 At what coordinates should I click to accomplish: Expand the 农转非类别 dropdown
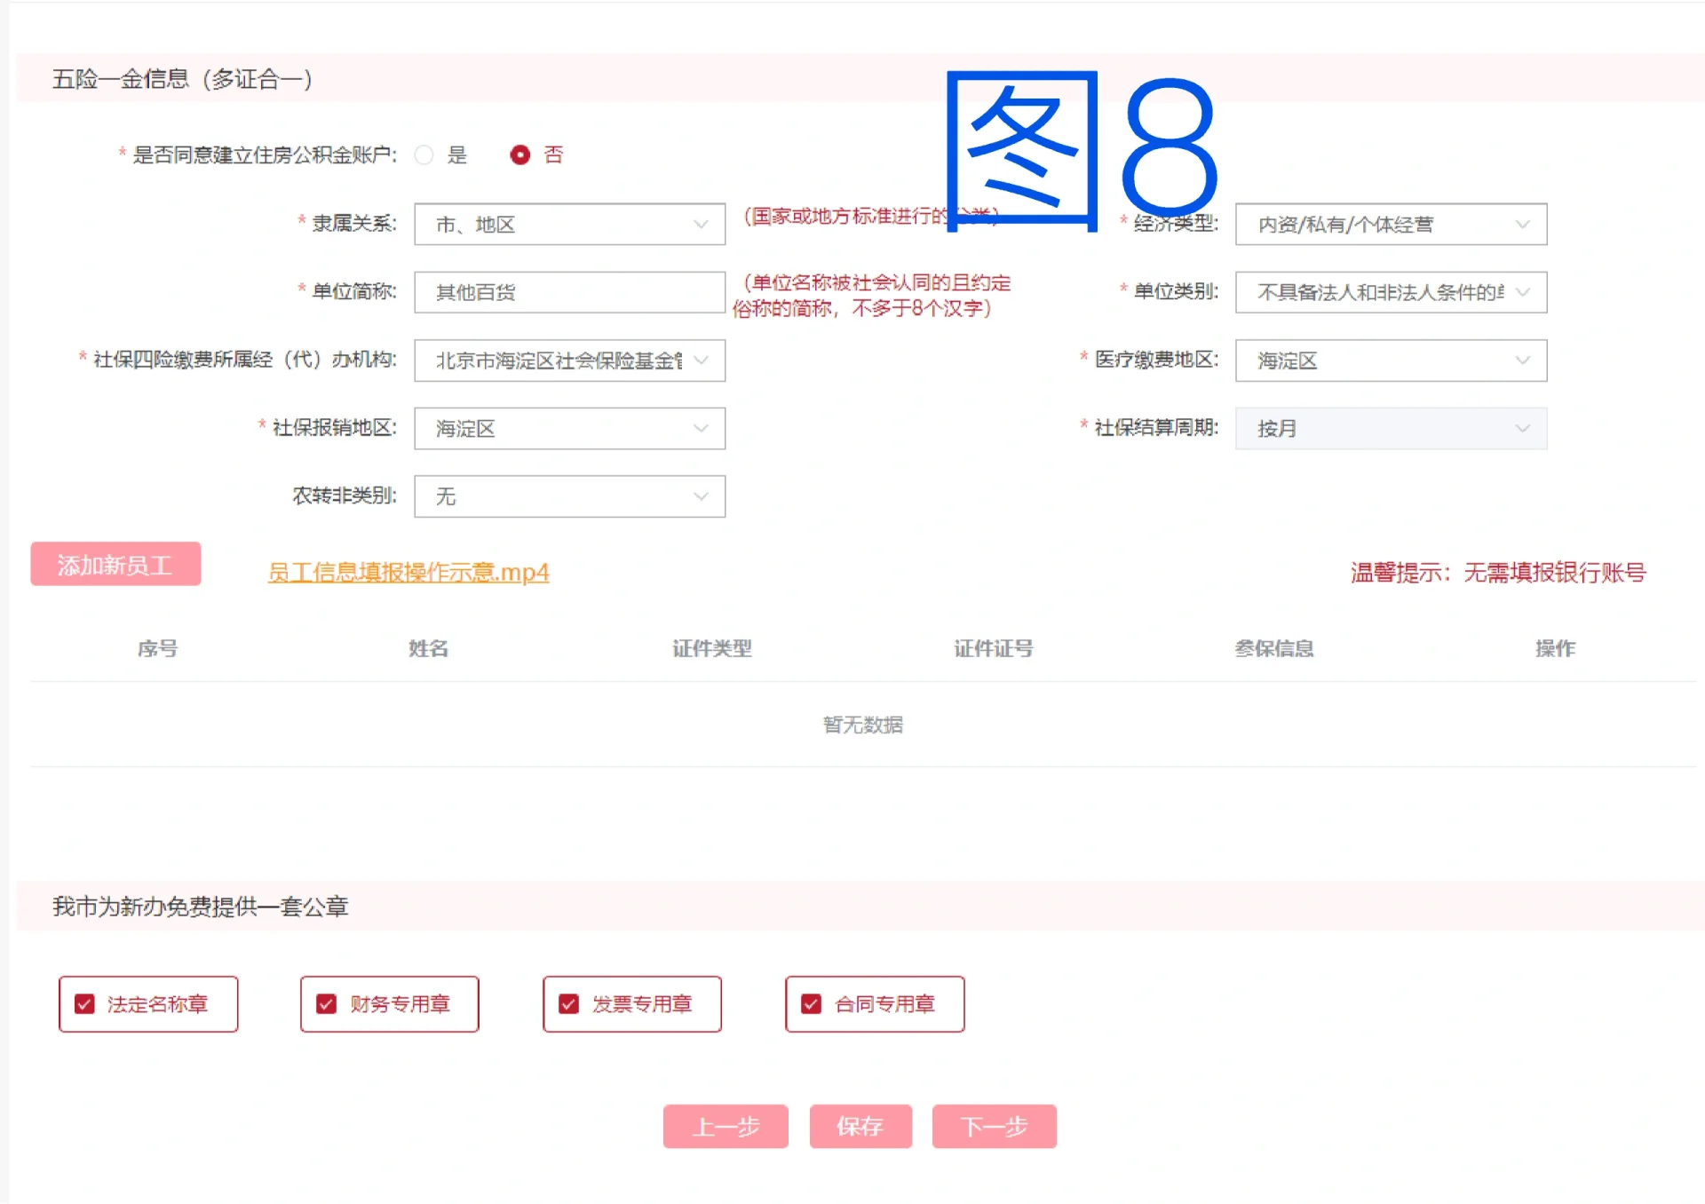tap(569, 496)
